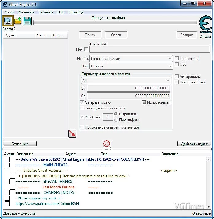Activate the Before We Leave table row checkbox
The width and height of the screenshot is (214, 219).
[7, 159]
